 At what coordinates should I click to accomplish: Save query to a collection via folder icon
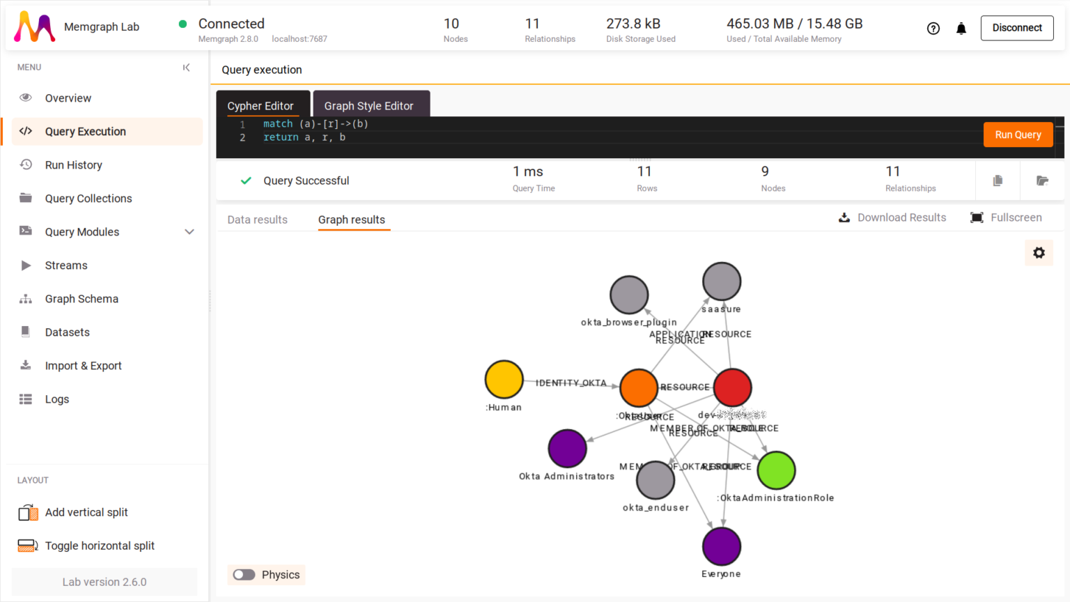pos(1042,180)
